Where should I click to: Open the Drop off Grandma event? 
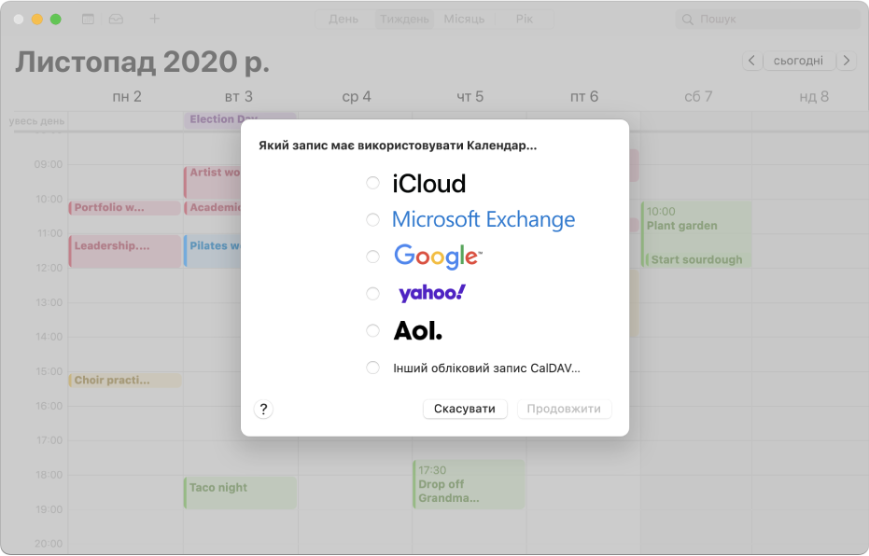(469, 484)
